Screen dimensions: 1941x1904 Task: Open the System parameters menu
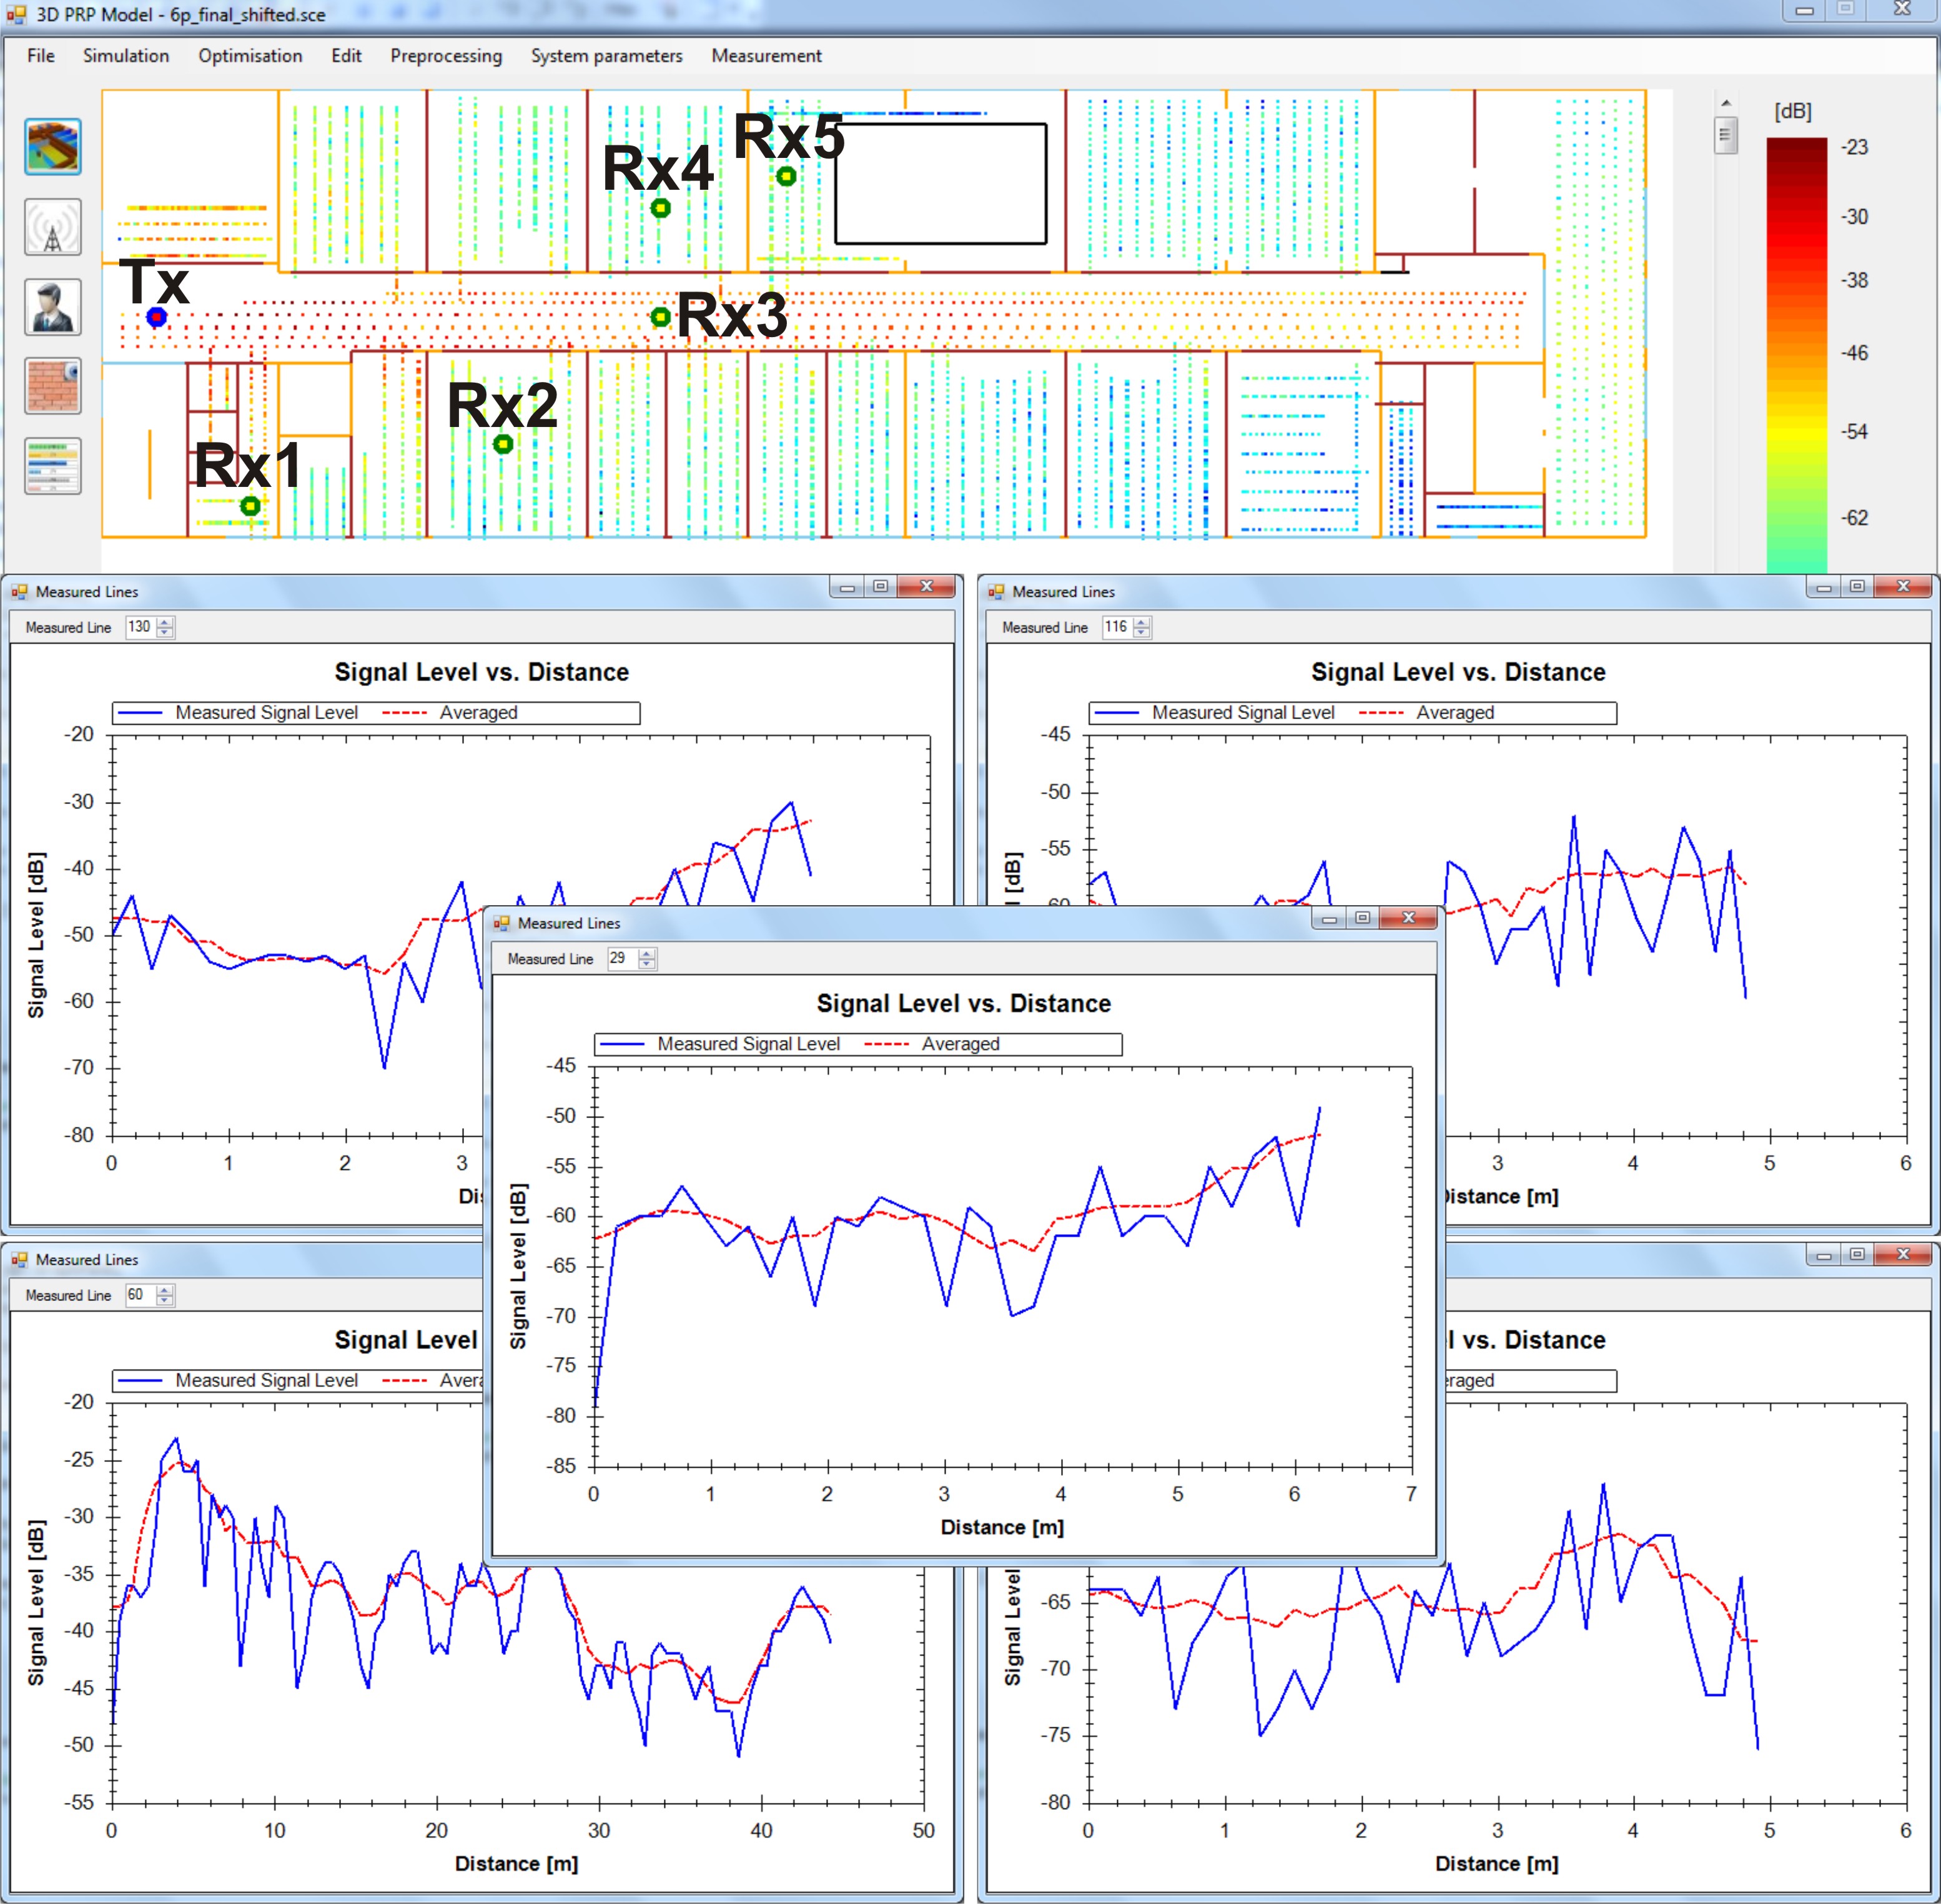pyautogui.click(x=606, y=56)
